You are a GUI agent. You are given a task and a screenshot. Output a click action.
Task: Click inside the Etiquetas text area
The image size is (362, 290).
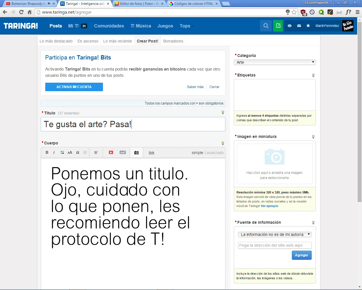point(275,95)
